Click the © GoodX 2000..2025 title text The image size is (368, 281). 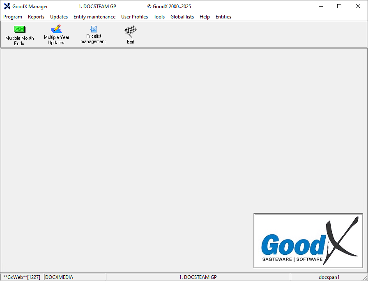click(x=169, y=7)
